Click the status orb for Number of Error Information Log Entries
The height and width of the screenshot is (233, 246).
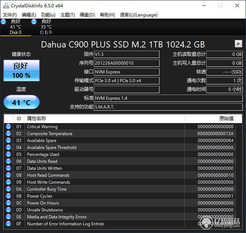pyautogui.click(x=8, y=224)
